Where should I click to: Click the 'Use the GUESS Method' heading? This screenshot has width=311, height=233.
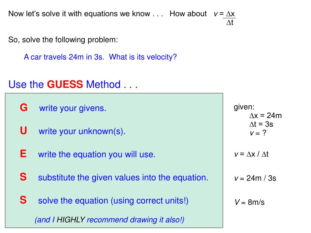73,84
